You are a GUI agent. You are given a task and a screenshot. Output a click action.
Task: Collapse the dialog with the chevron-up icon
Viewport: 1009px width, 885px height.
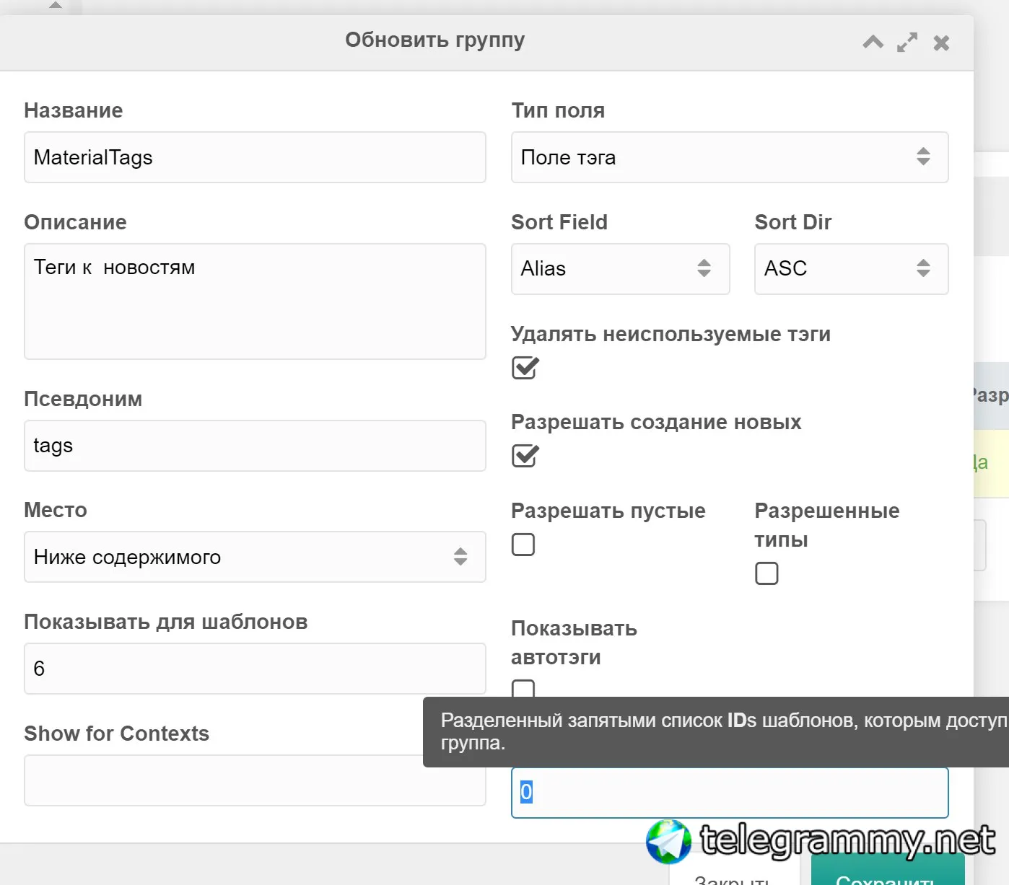click(873, 42)
